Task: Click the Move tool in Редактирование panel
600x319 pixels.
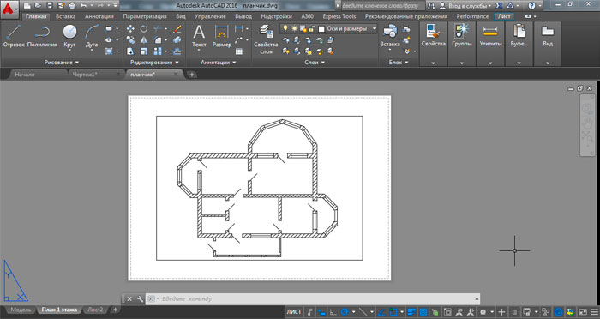Action: point(130,28)
